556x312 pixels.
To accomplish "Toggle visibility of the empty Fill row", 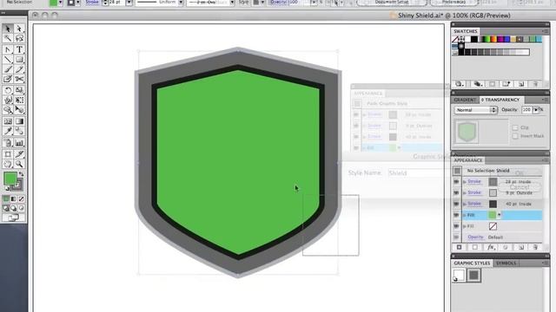I will point(456,226).
